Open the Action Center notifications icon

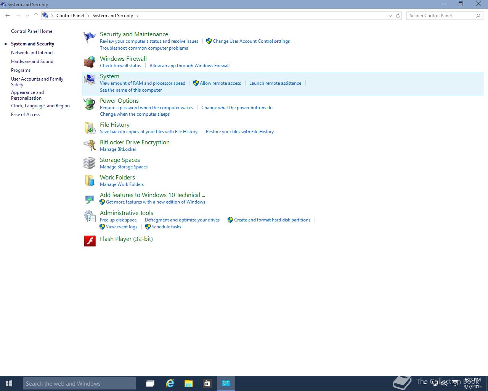click(454, 383)
